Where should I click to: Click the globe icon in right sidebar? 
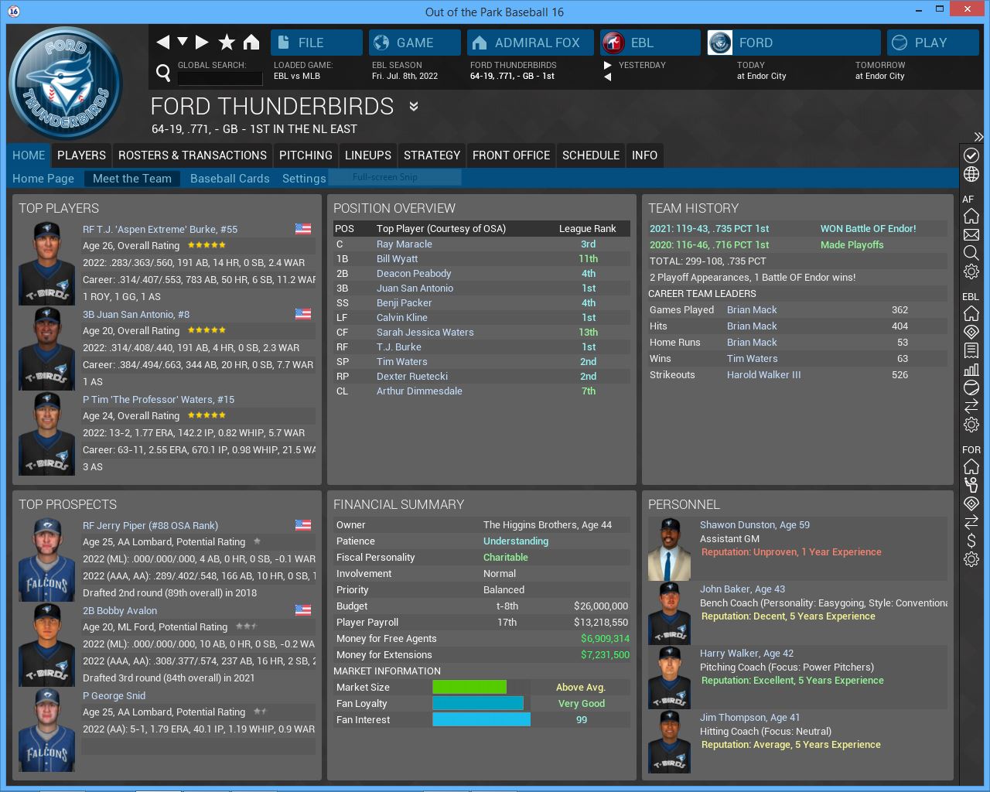971,175
